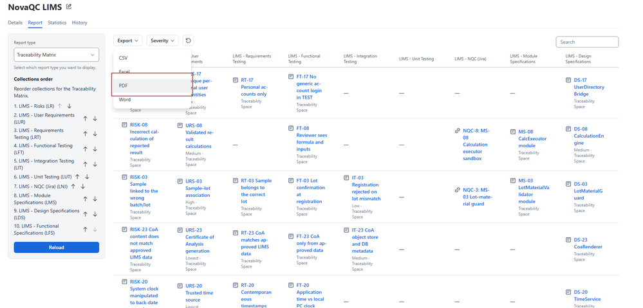Click the document icon beside URS-20
The width and height of the screenshot is (643, 308).
click(x=180, y=285)
